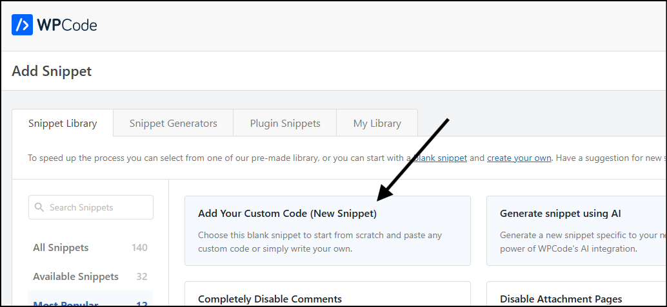Click the magnifier icon in Search Snippets
Image resolution: width=667 pixels, height=307 pixels.
pos(39,207)
